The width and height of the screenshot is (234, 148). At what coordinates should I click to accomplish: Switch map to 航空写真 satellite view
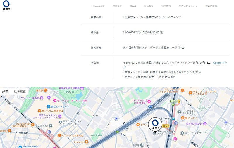tap(20, 92)
